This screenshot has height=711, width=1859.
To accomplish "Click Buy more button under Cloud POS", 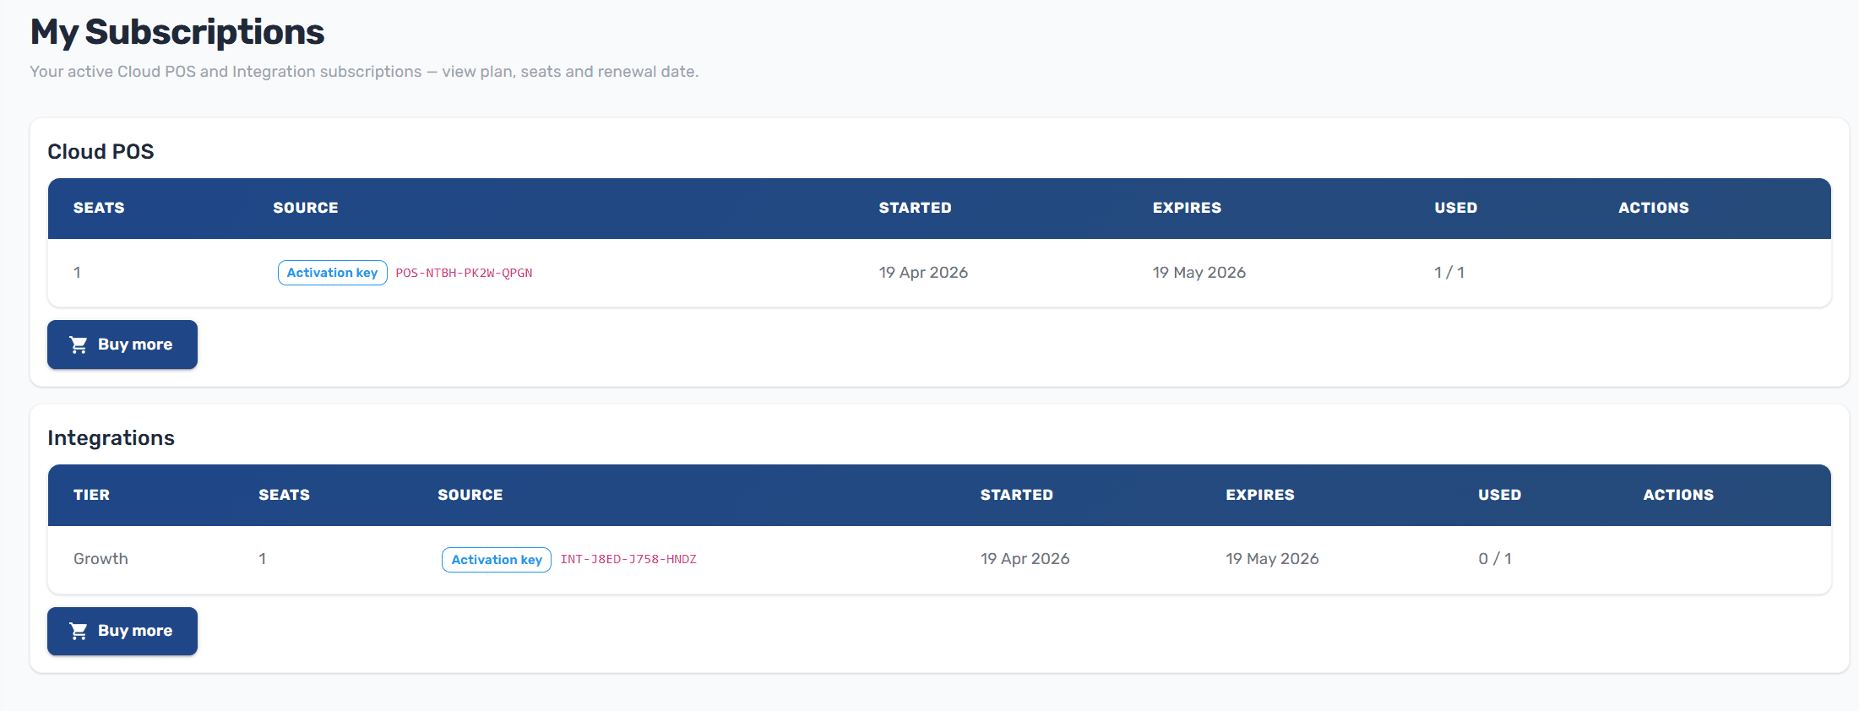I will point(122,345).
